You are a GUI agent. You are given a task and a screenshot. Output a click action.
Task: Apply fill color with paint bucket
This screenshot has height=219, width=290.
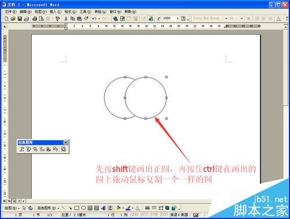[118, 208]
